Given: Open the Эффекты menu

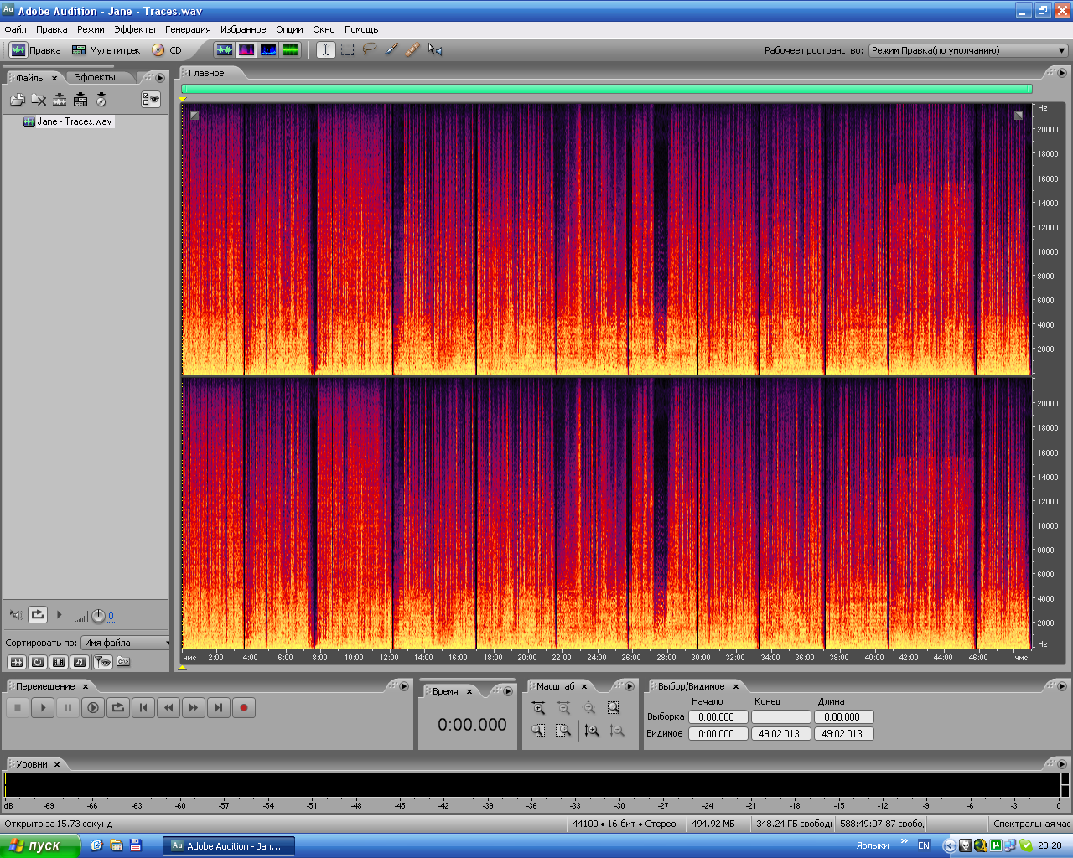Looking at the screenshot, I should click(x=135, y=29).
